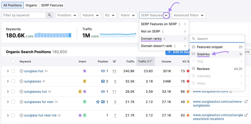Open the sunglass hut near me keyword link
Viewport: 251px width, 124px height.
(40, 115)
